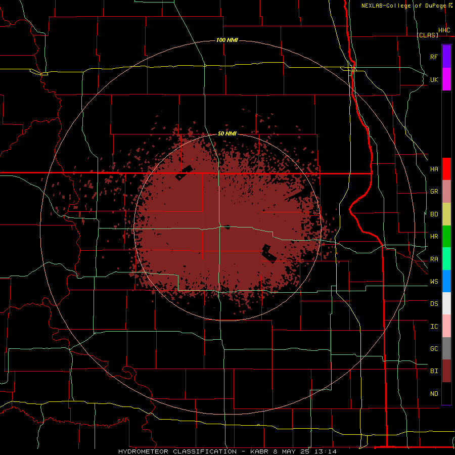Click the BD legend label
This screenshot has width=455, height=455.
[x=434, y=214]
